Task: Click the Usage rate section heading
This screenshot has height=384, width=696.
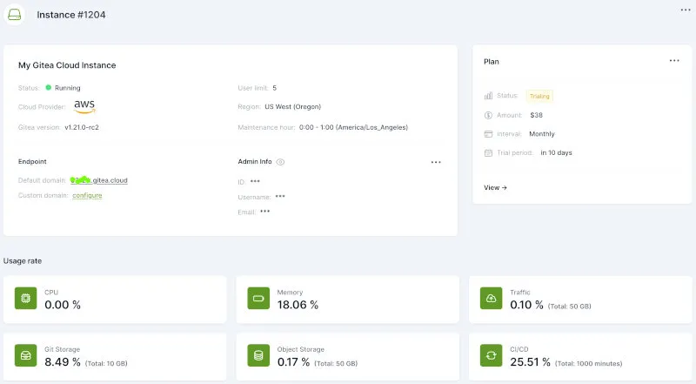Action: click(x=23, y=261)
